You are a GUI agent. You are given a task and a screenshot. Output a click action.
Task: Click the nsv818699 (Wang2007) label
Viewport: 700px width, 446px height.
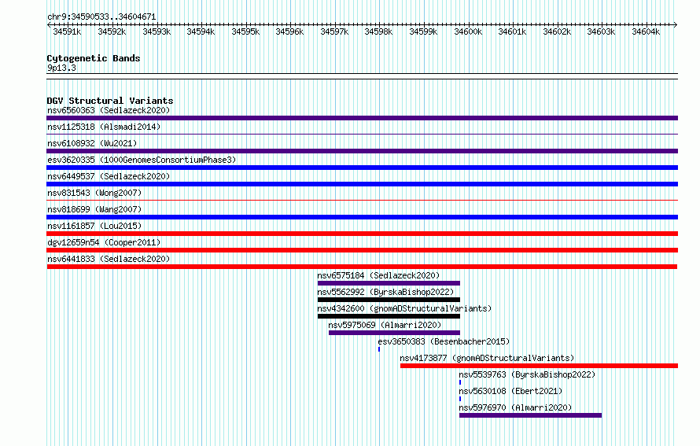(94, 209)
